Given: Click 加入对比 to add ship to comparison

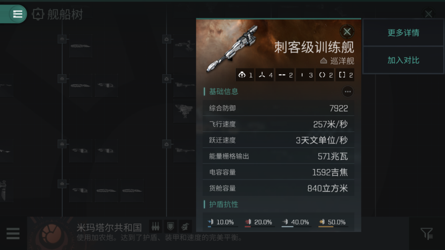Looking at the screenshot, I should [403, 60].
